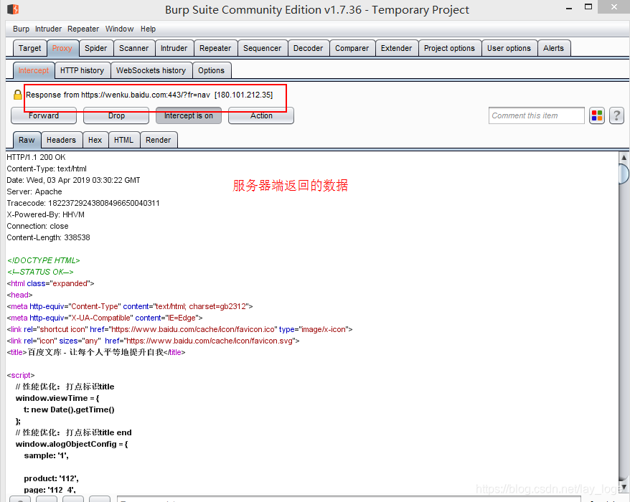The width and height of the screenshot is (630, 502).
Task: Switch to the Target tab
Action: tap(29, 48)
